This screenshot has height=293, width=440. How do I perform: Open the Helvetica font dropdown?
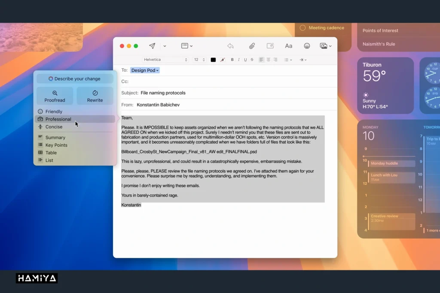click(x=165, y=60)
